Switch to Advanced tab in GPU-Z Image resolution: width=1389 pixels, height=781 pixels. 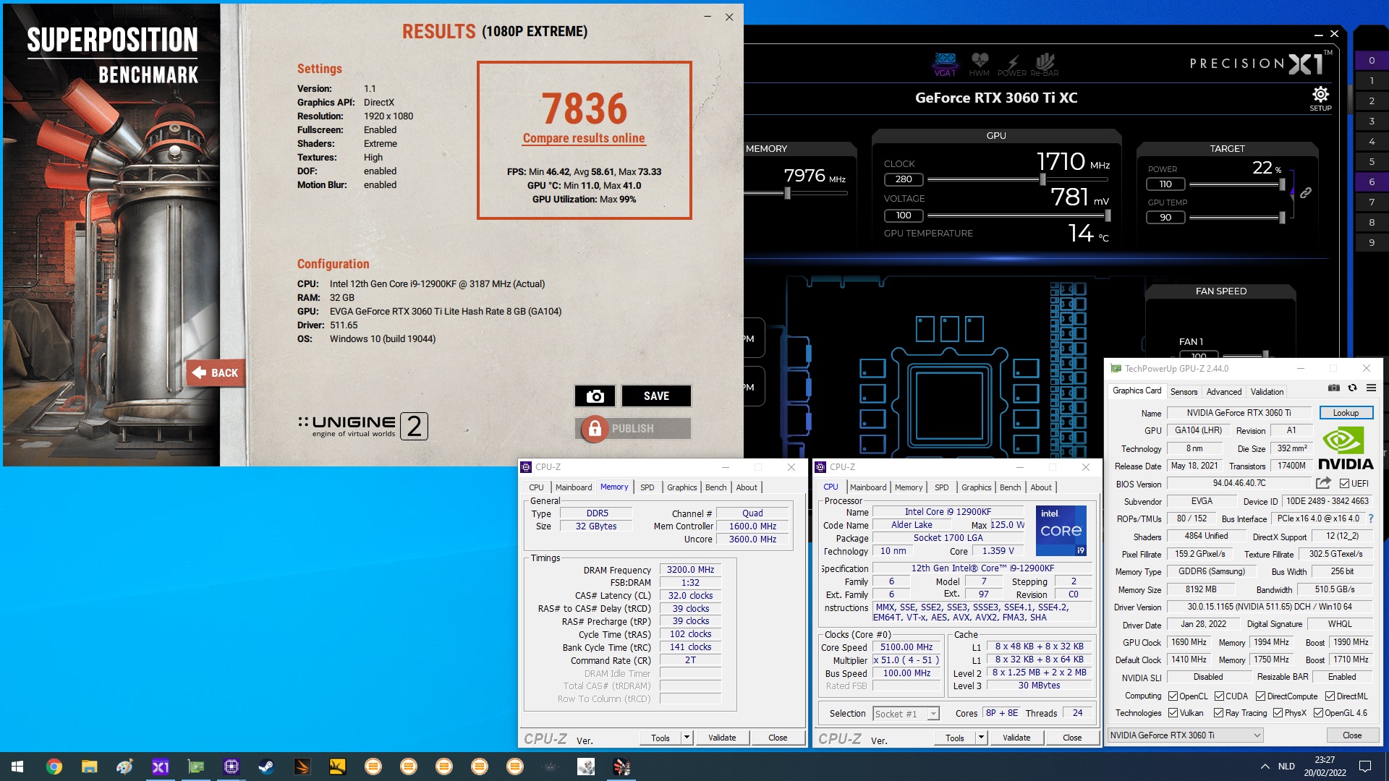(x=1224, y=392)
